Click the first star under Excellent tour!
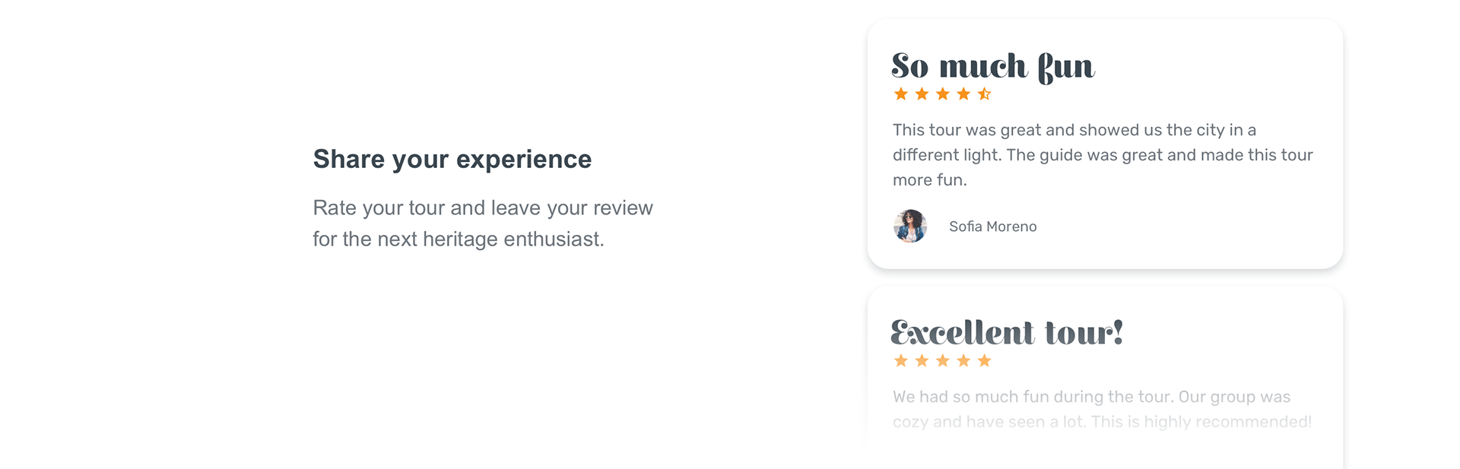The image size is (1460, 469). click(x=901, y=361)
